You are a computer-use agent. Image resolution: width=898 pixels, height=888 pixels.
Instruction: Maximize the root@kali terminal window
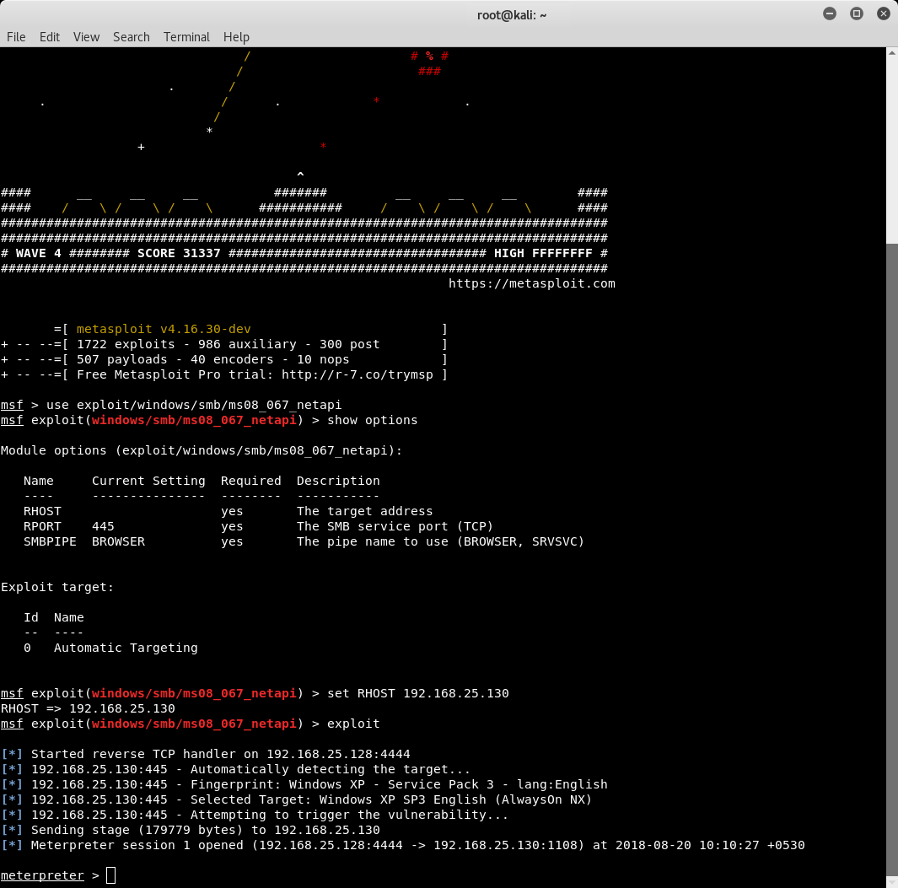pyautogui.click(x=857, y=13)
